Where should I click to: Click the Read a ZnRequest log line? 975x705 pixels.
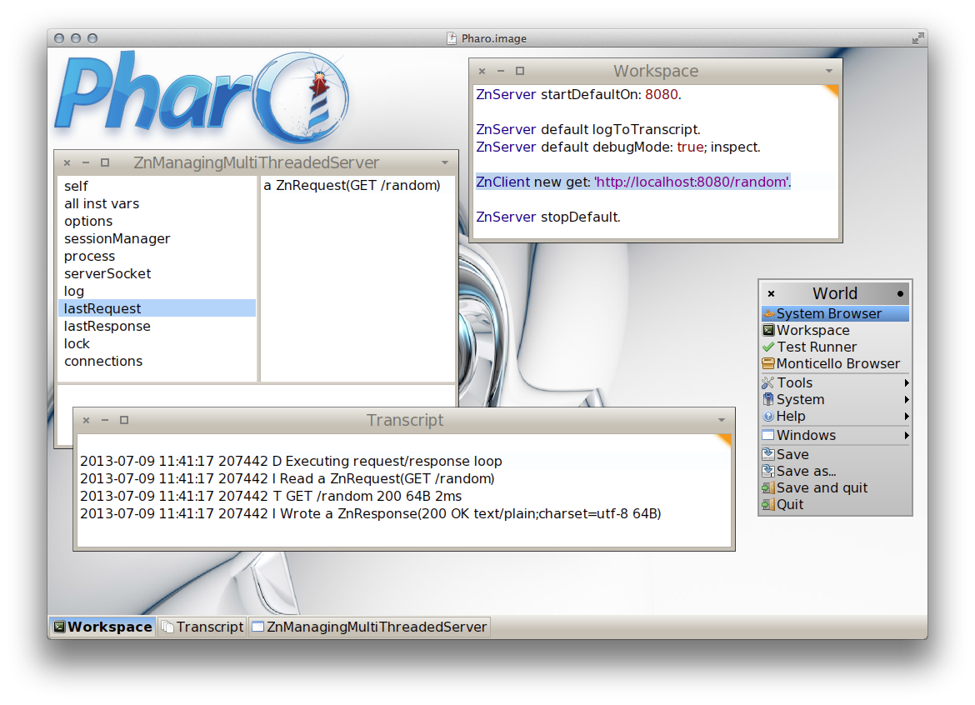pos(287,478)
